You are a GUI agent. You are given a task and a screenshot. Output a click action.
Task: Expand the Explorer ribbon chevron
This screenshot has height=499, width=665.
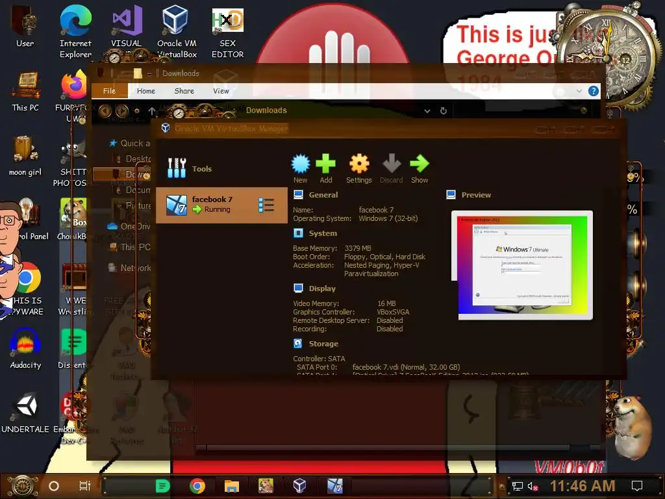579,91
